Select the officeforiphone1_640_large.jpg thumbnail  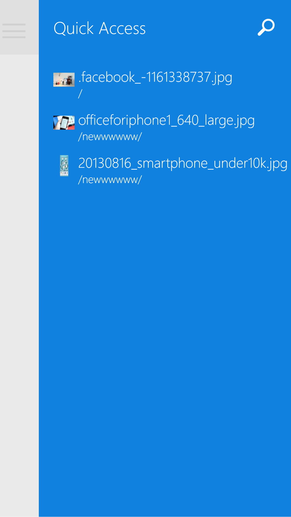(x=64, y=123)
